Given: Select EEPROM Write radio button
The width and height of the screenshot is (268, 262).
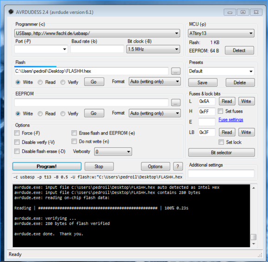Looking at the screenshot, I should pos(18,114).
